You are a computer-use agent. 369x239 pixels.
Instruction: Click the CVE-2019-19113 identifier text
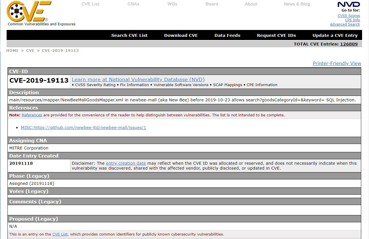[39, 80]
